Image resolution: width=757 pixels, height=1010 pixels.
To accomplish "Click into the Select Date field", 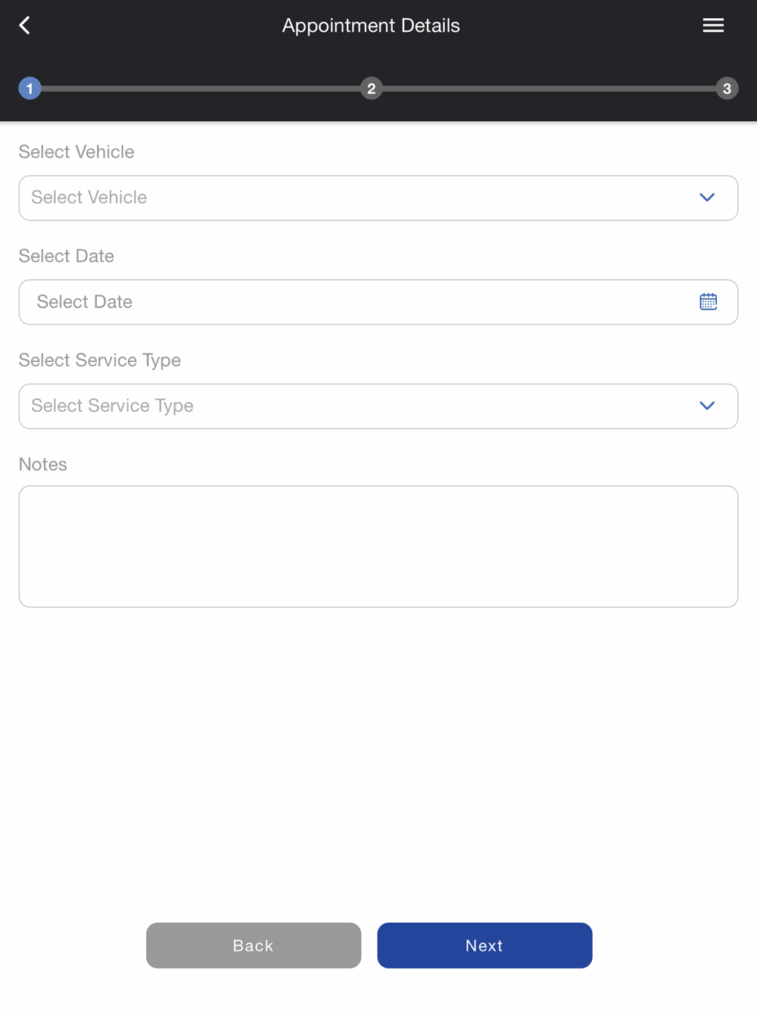I will coord(378,302).
